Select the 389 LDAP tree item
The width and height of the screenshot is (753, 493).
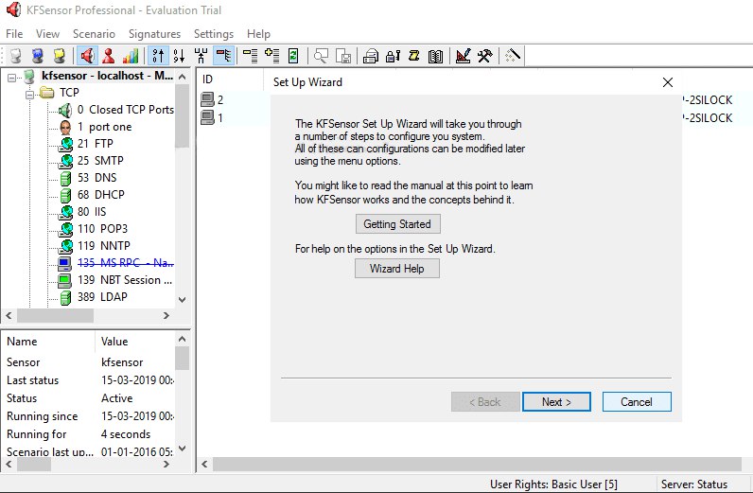point(102,297)
